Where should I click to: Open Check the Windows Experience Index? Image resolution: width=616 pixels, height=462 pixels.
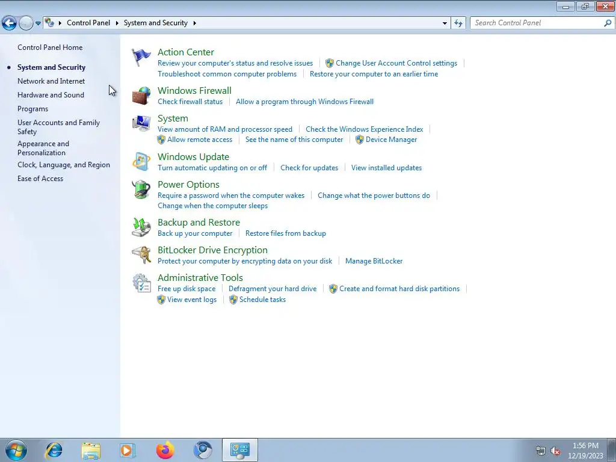(x=364, y=129)
